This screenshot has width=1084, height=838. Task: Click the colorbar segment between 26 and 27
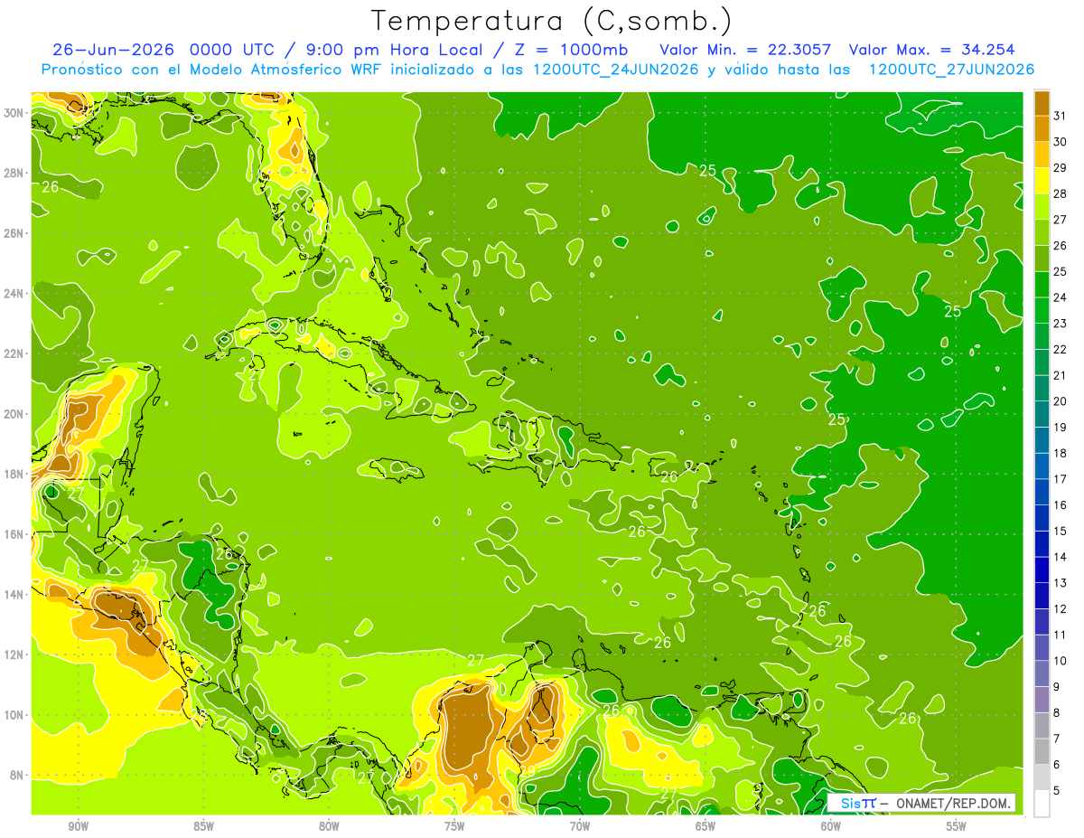1042,232
